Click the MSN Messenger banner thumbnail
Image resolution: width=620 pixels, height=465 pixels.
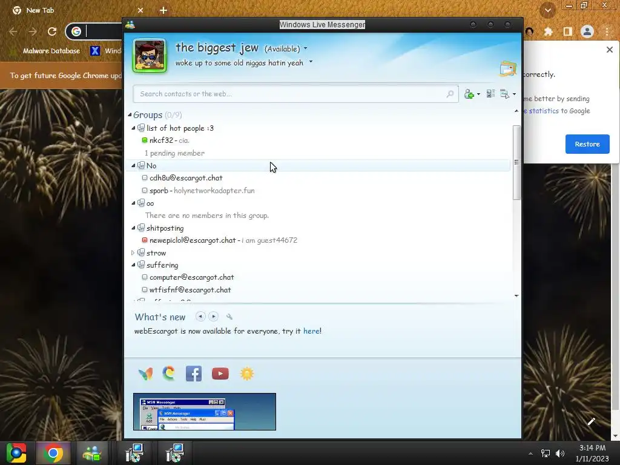[205, 412]
